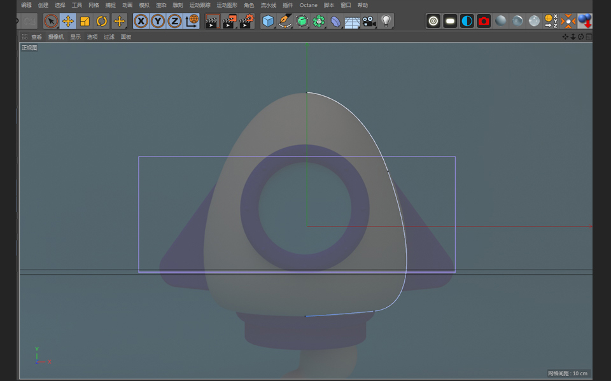Open the light bulb objects flyout

coord(386,21)
